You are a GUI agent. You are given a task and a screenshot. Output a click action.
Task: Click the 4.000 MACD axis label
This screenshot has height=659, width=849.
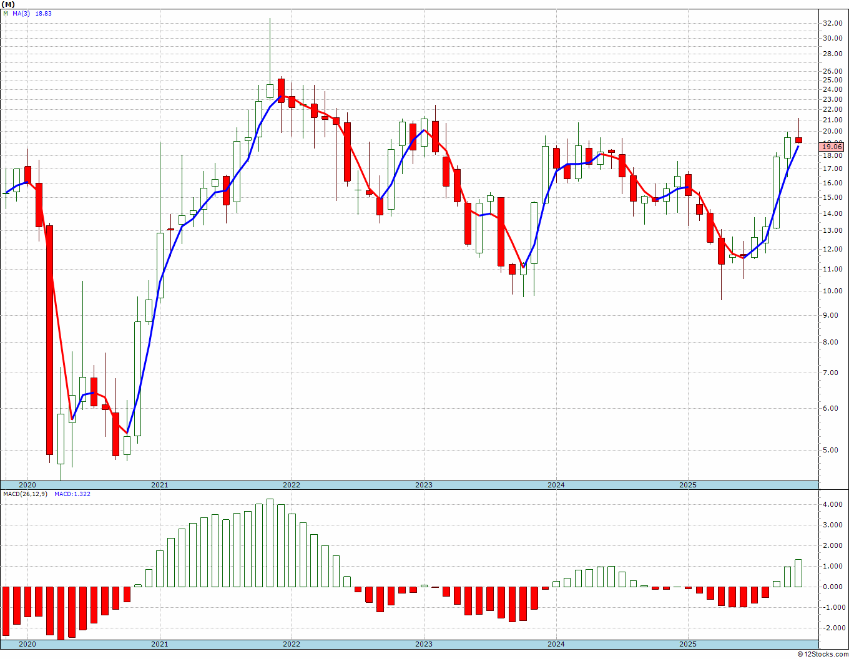coord(832,504)
